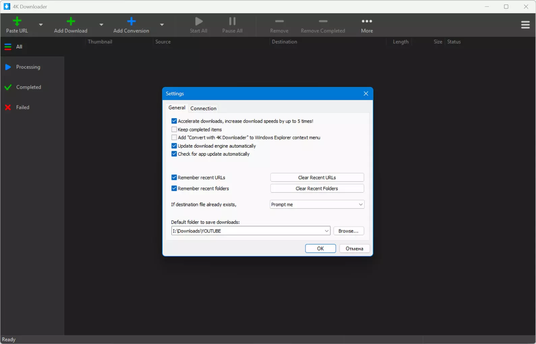Disable Remember recent URLs checkbox

174,177
